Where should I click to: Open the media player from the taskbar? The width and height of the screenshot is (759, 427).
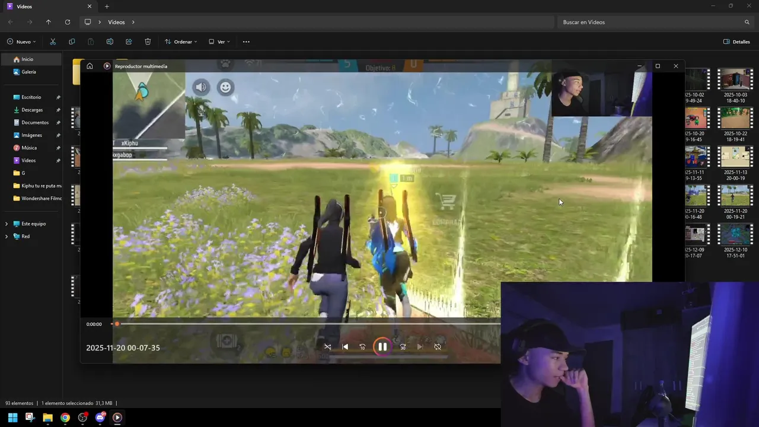[x=117, y=418]
